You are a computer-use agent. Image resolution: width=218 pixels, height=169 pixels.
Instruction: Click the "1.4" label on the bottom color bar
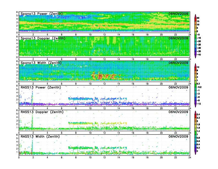point(198,131)
